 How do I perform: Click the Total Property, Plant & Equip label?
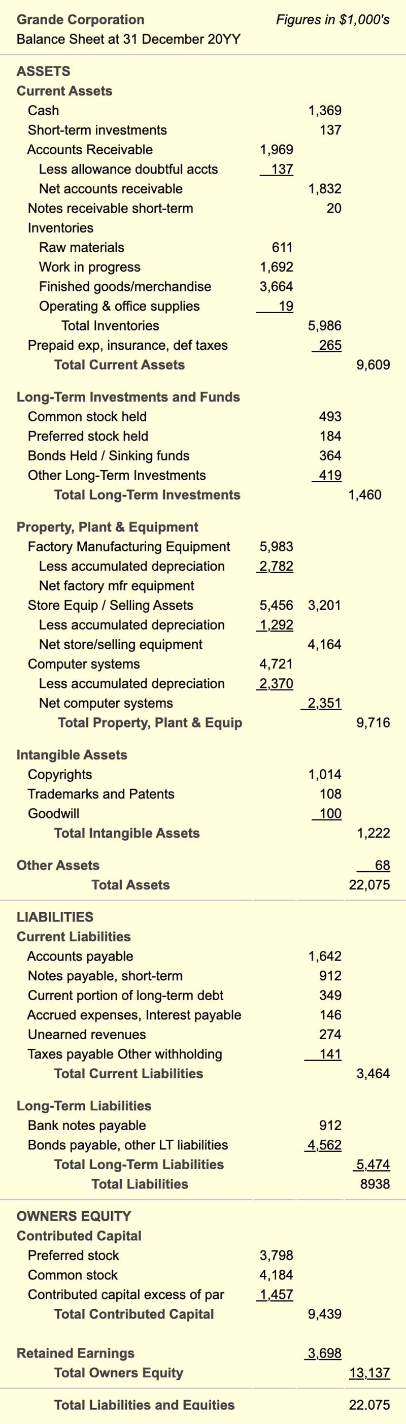click(150, 722)
